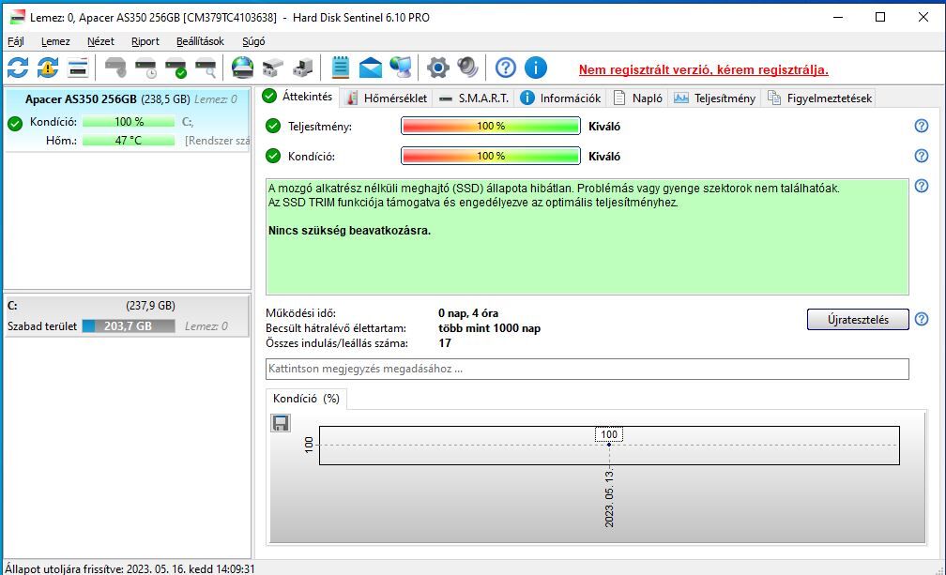Click the disk icon with clock
Image resolution: width=946 pixels, height=575 pixels.
coord(145,68)
